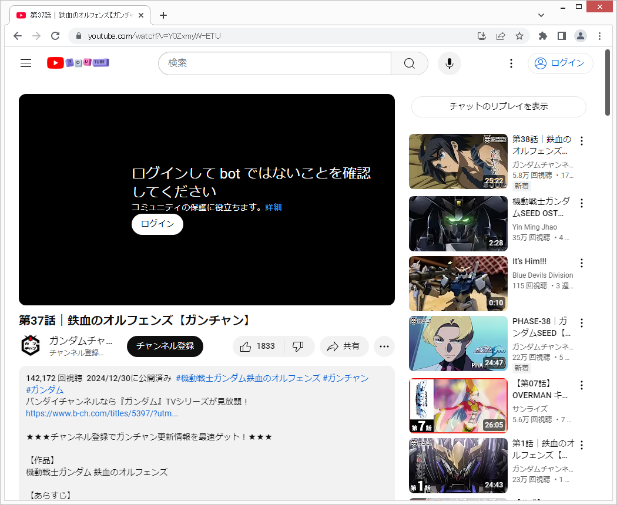Click the share page icon in address bar
Image resolution: width=617 pixels, height=505 pixels.
501,36
